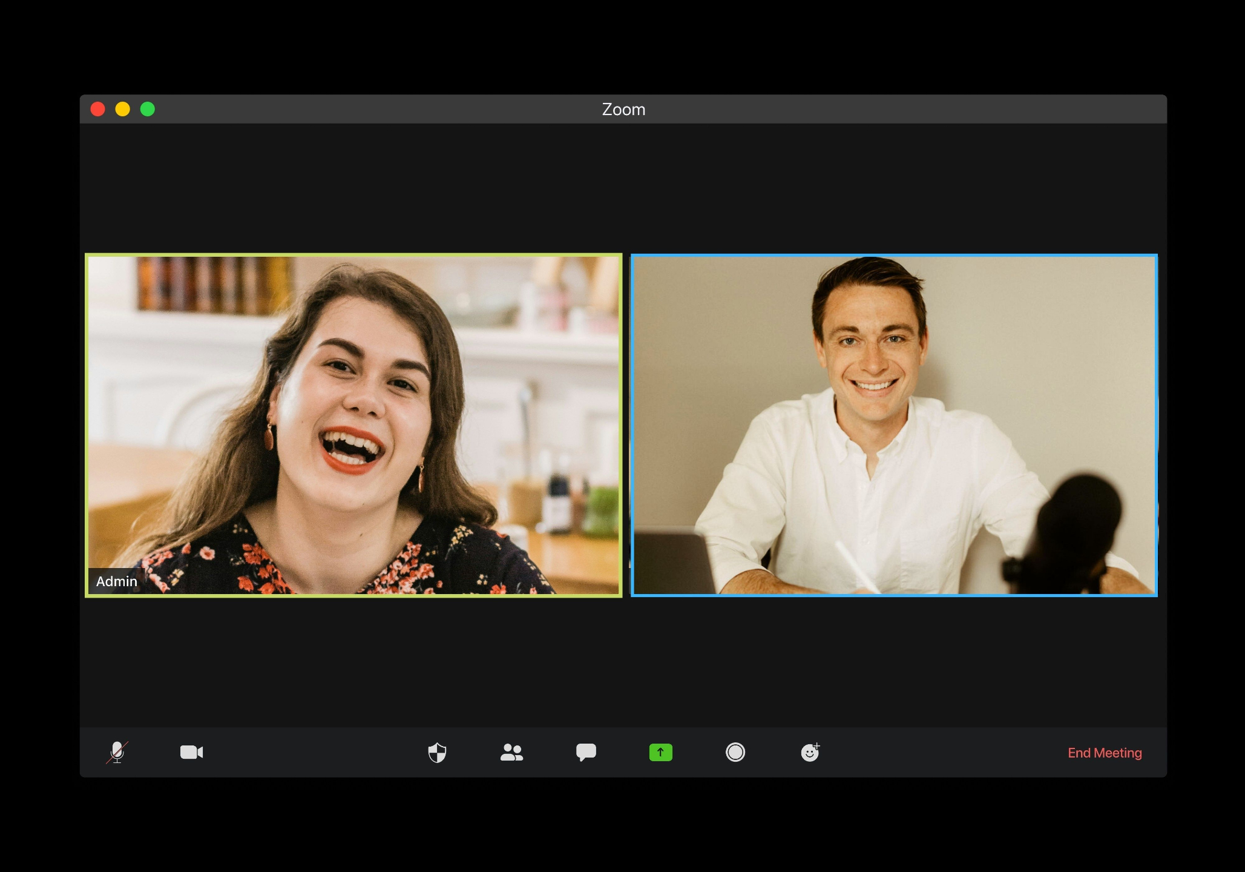Click the green Share Screen button

pos(660,752)
